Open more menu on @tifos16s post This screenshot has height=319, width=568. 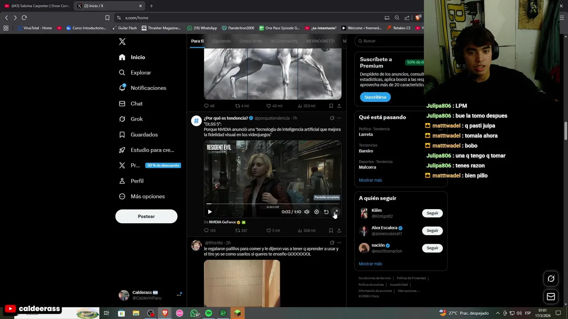click(339, 243)
